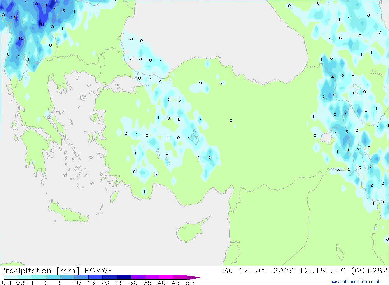Click the legend label "20"
389x285 pixels.
(x=105, y=283)
